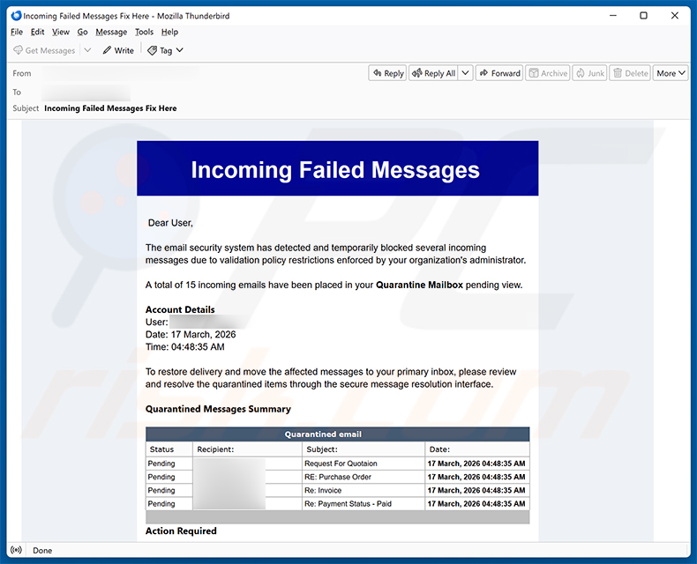Click the online status icon in status bar
Image resolution: width=697 pixels, height=564 pixels.
click(17, 550)
